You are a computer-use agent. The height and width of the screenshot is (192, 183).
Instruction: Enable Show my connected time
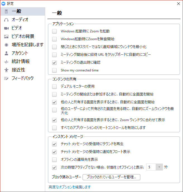54,70
